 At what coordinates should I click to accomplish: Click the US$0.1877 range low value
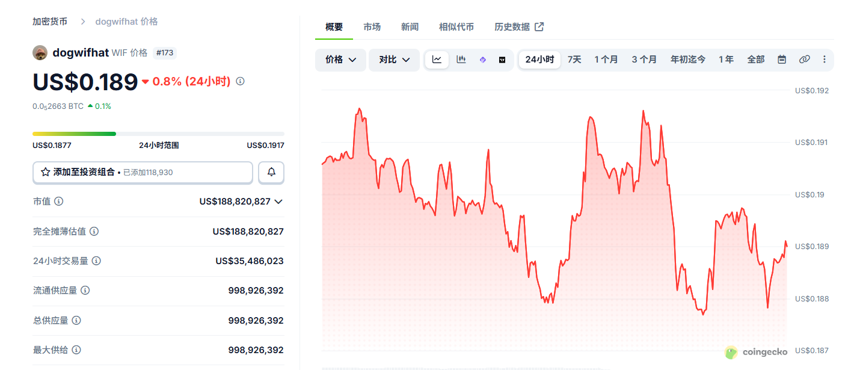52,145
